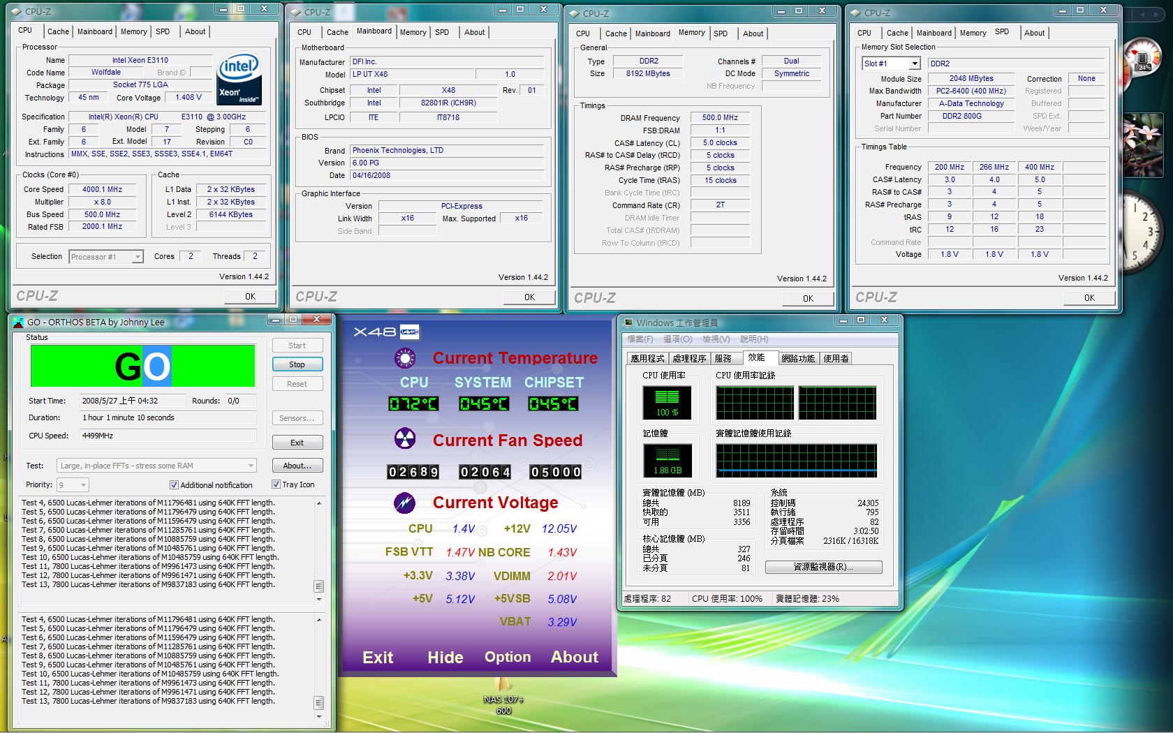Toggle Additional notification checkbox
Screen dimensions: 1173x733
click(174, 484)
